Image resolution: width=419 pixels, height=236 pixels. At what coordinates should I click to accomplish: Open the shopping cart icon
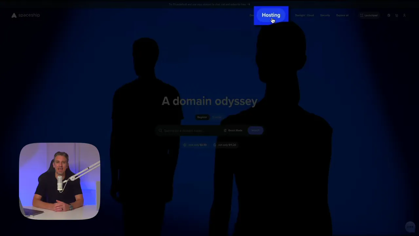coord(396,15)
